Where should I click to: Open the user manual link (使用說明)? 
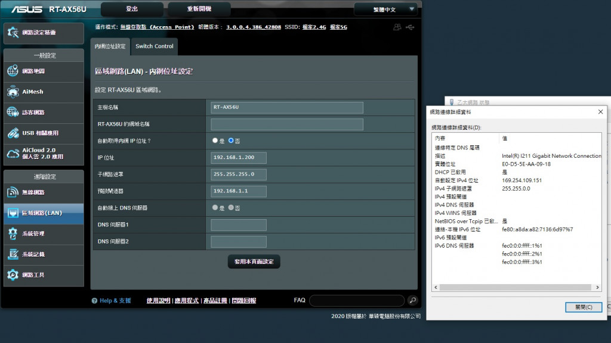coord(158,301)
